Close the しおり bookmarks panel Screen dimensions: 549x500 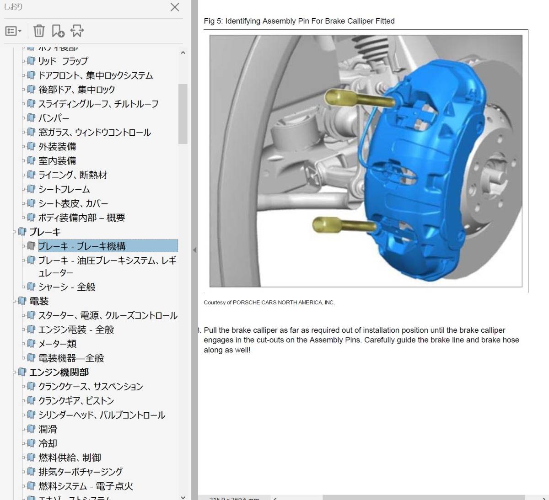pos(175,7)
